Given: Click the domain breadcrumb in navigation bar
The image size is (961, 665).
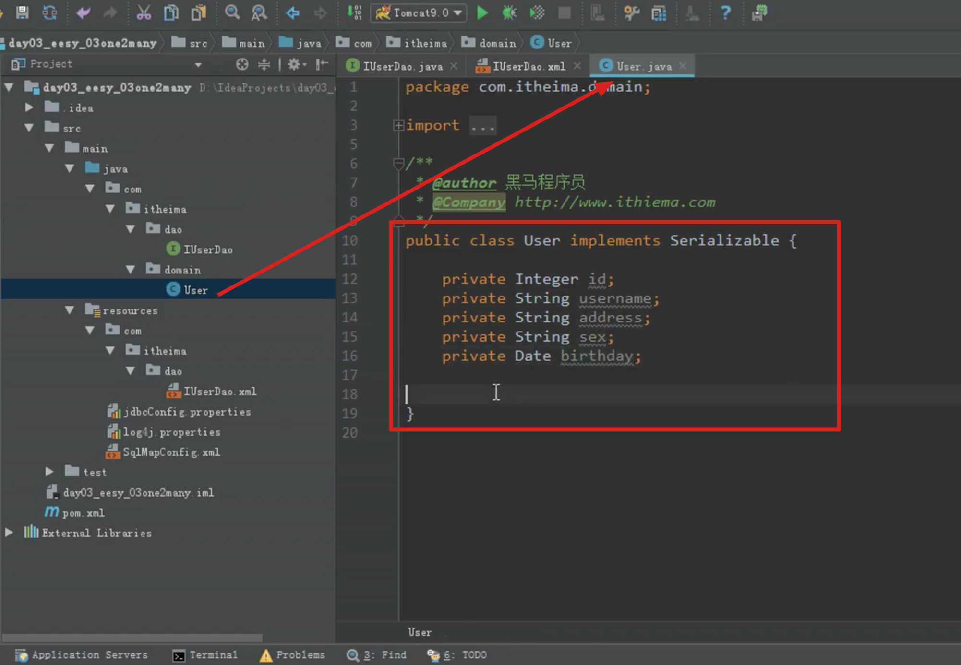Looking at the screenshot, I should pos(489,43).
